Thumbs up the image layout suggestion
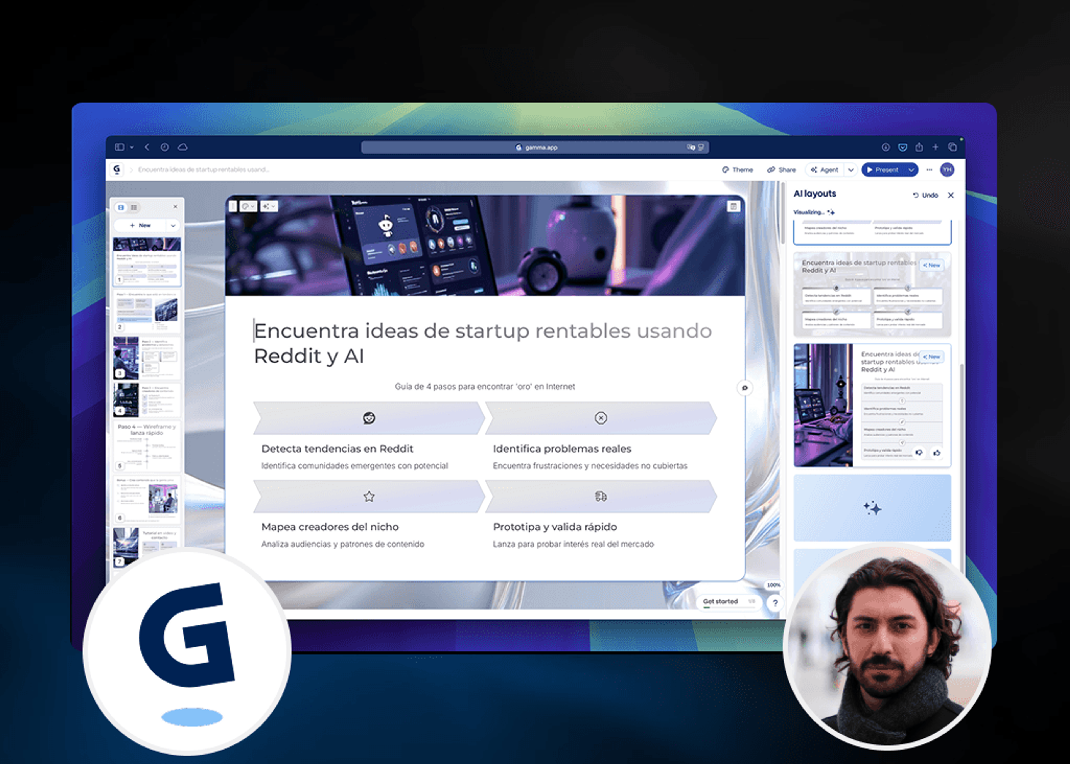Screen dimensions: 1070x764 [x=937, y=453]
